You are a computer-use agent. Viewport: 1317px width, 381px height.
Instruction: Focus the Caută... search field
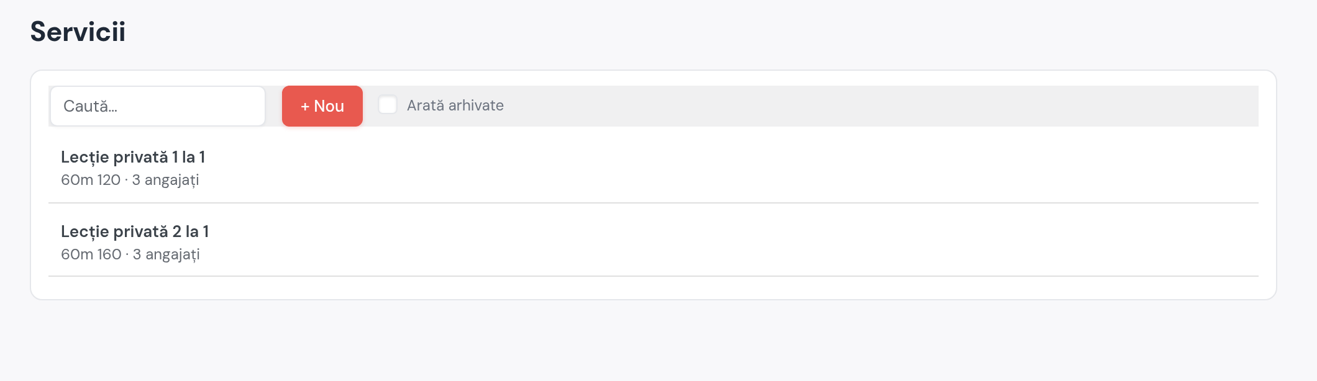[158, 106]
